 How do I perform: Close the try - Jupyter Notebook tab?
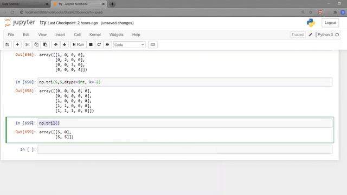pyautogui.click(x=103, y=4)
